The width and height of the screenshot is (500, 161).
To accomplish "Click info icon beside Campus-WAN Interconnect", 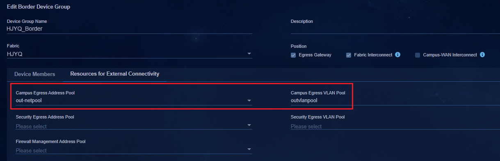I will [x=482, y=55].
